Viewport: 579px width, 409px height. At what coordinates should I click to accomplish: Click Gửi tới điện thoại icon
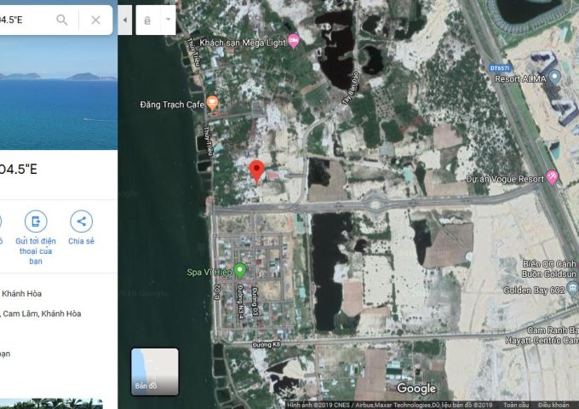pyautogui.click(x=36, y=222)
